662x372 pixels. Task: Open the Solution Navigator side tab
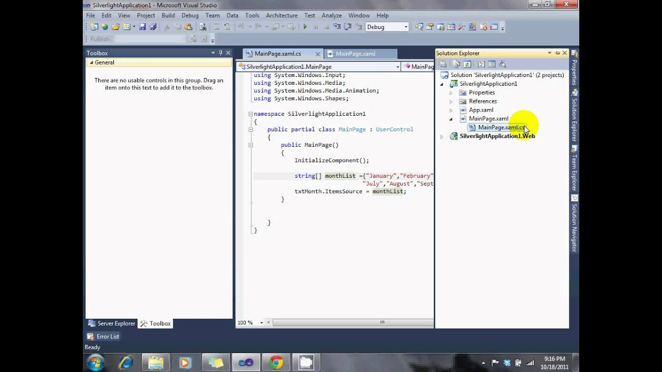coord(574,224)
